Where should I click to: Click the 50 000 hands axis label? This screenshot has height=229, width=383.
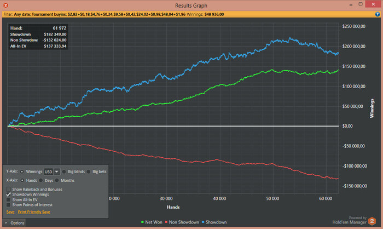[x=272, y=198]
